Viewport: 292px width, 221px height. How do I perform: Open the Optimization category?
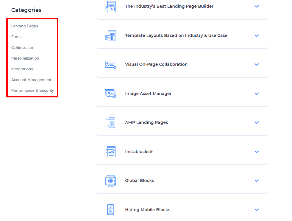[x=23, y=48]
